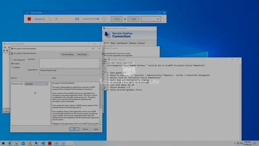Click the back arrow in Record Video title bar
Viewport: 259px width, 146px height.
(x=27, y=13)
